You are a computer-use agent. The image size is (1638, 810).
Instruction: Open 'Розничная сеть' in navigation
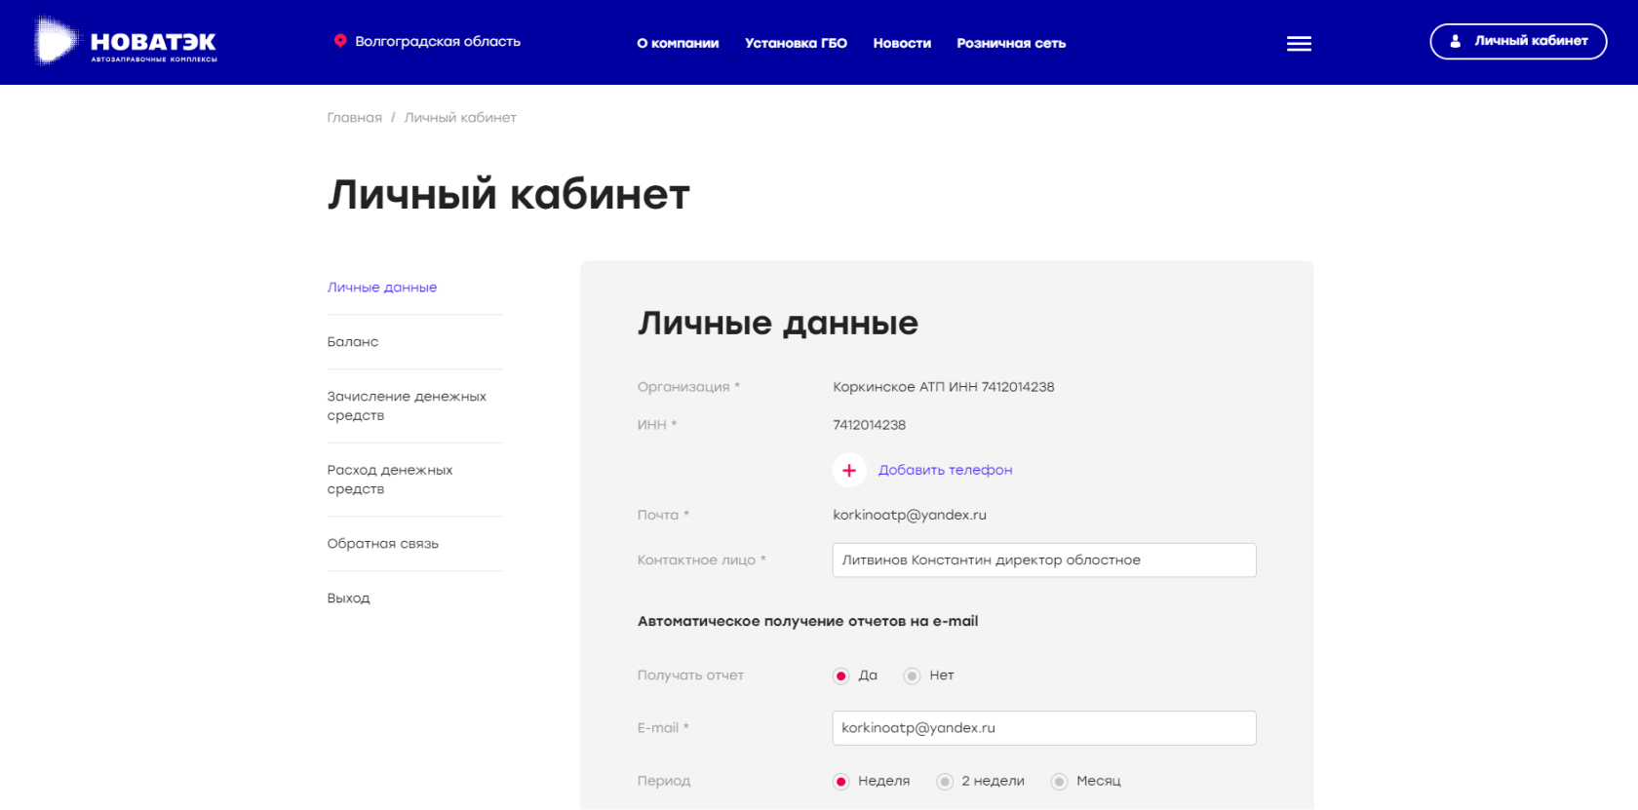[x=1011, y=43]
